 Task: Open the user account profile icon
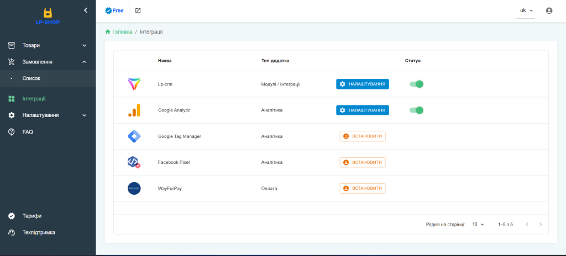(x=549, y=10)
